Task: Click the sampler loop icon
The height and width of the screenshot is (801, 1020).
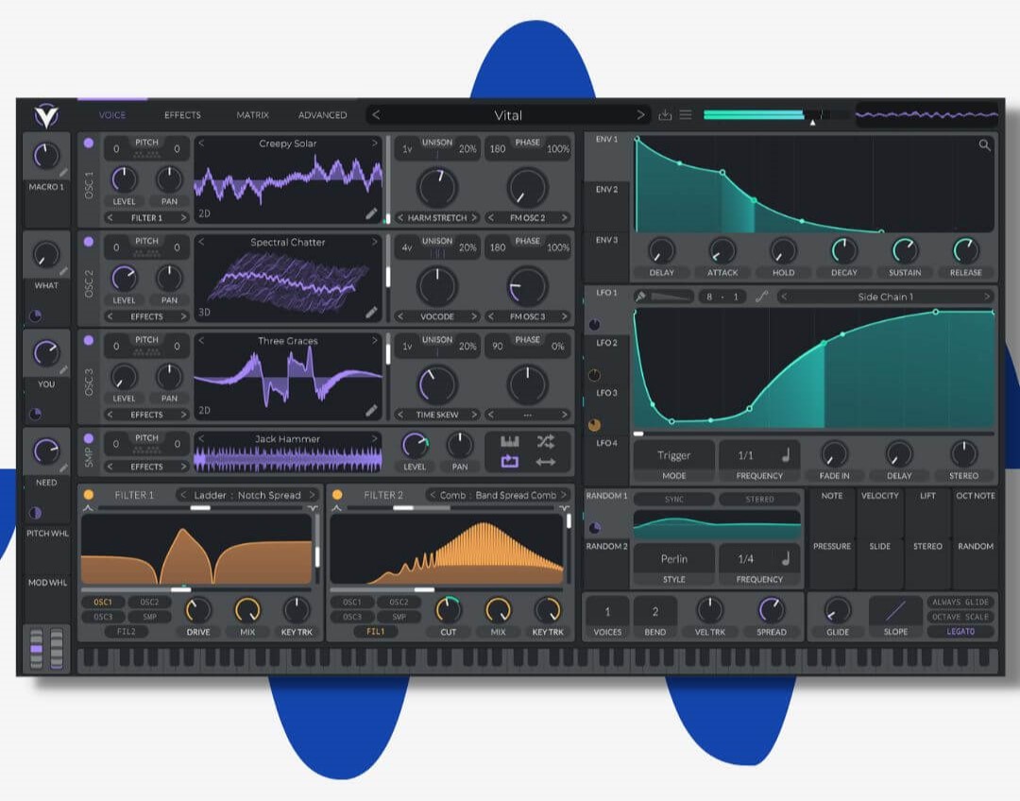Action: 509,462
